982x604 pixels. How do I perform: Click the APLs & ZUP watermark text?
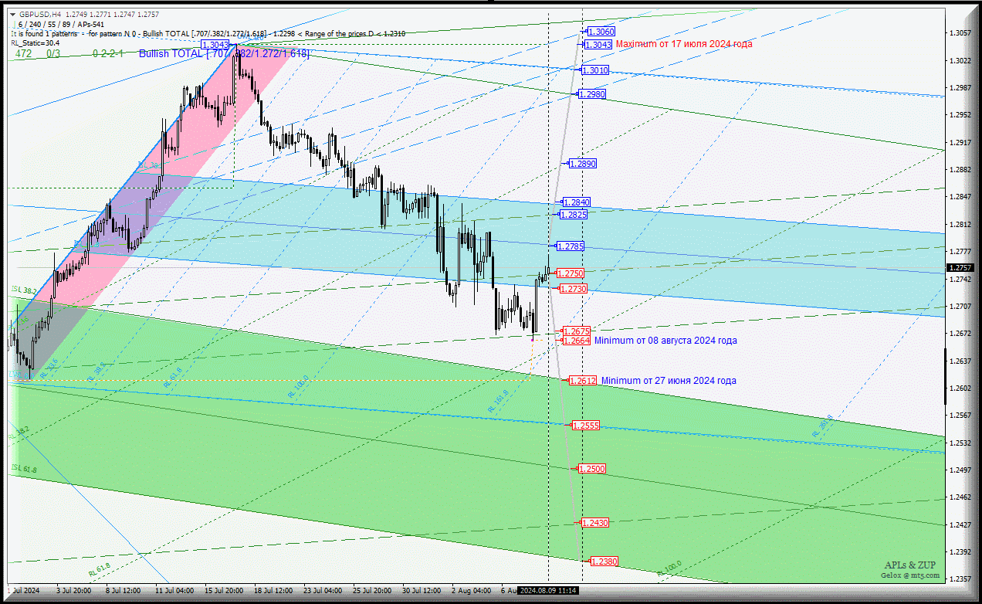(912, 565)
